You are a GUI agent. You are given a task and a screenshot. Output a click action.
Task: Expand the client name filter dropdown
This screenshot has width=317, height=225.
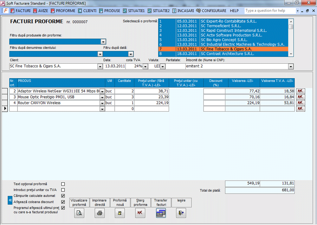click(100, 54)
